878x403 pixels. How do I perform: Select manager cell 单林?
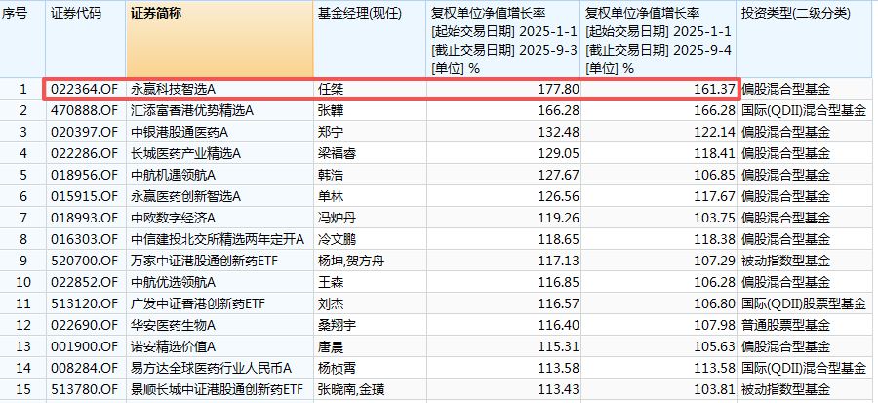coord(330,196)
